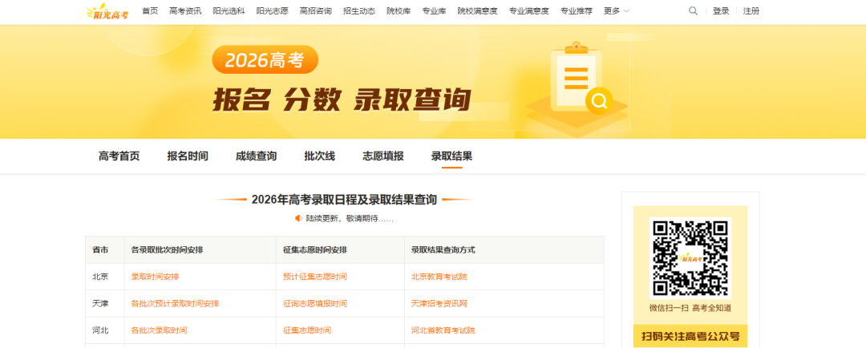Open 专业满意度 navigation item
Viewport: 866px width, 348px height.
[528, 11]
